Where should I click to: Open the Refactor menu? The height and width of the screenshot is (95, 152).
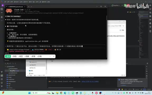26,2
